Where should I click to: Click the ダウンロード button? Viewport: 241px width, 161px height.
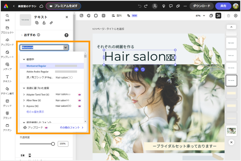pyautogui.click(x=201, y=6)
